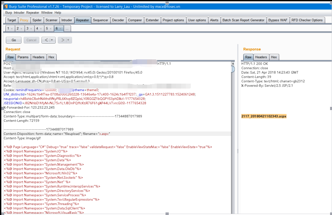Image resolution: width=332 pixels, height=215 pixels.
Task: Switch to the Extender tool tab
Action: pos(152,20)
